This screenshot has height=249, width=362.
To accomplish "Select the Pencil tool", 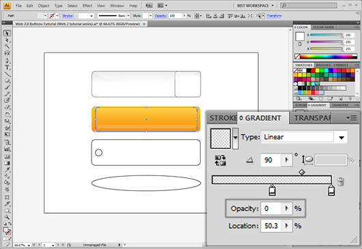I will (x=7, y=93).
